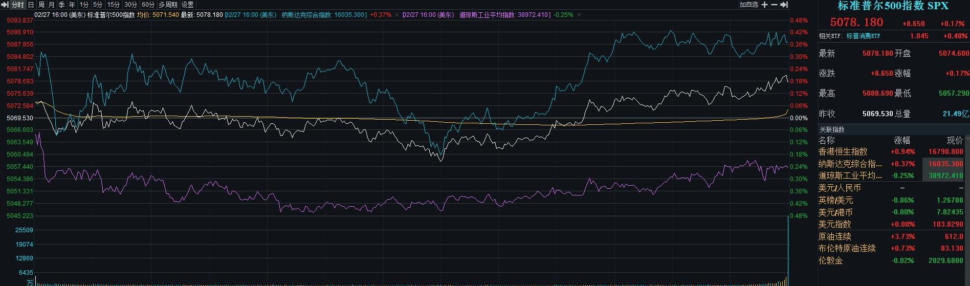Toggle 纳斯达克综合指数 overlay in related indices
970x286 pixels.
pos(850,164)
